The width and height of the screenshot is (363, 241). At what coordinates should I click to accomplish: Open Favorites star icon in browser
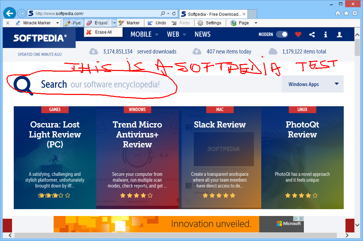(x=346, y=13)
